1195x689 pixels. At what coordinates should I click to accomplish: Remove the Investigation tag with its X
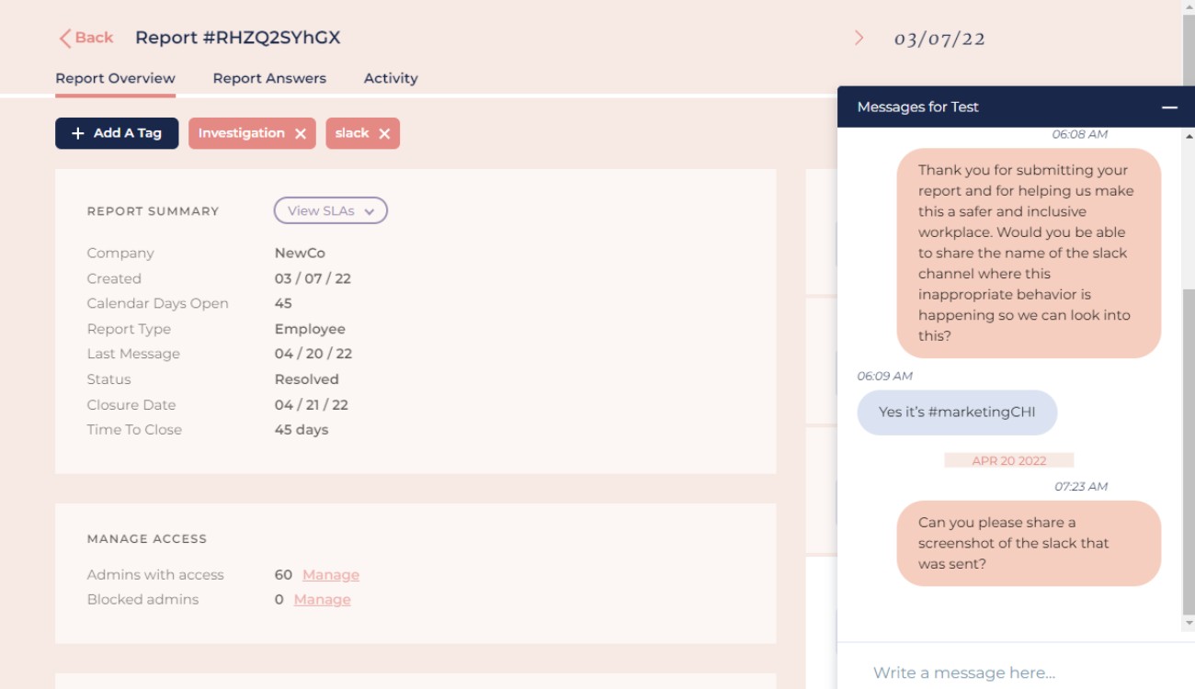[301, 134]
